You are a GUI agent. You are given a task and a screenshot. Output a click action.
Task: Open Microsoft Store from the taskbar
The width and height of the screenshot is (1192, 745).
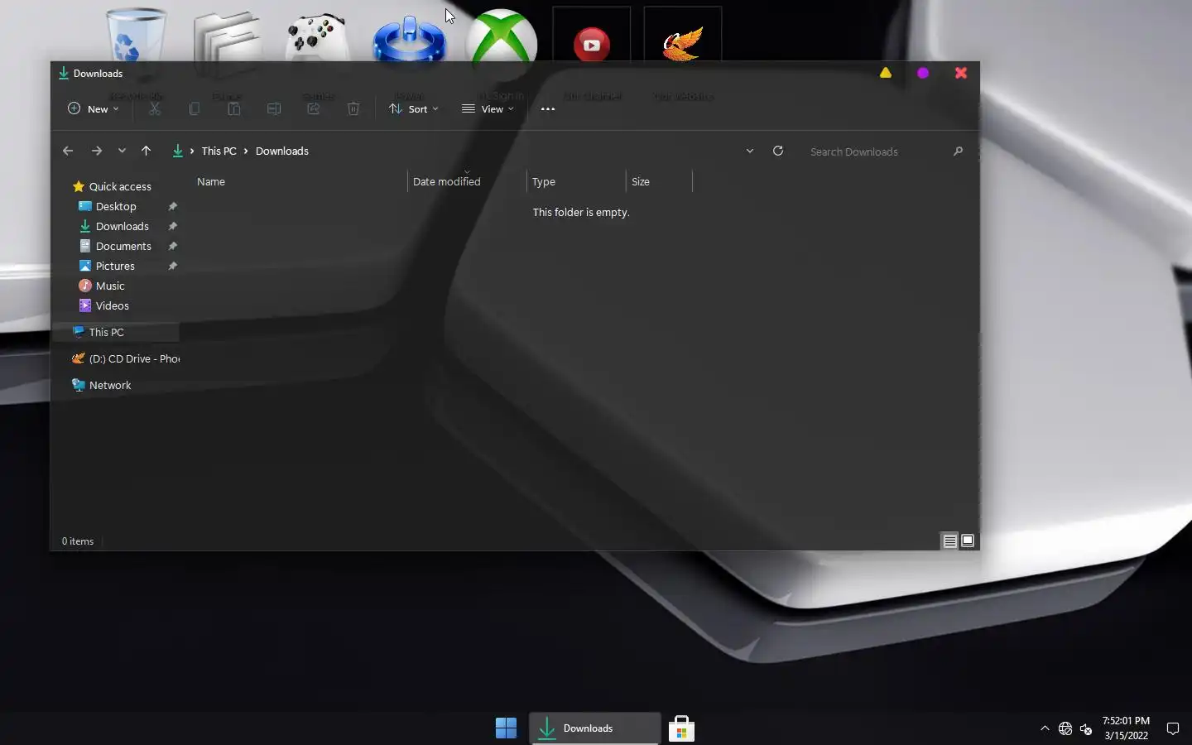pos(681,728)
